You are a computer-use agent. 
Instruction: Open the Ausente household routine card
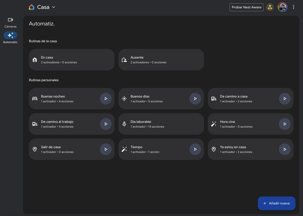(x=161, y=60)
